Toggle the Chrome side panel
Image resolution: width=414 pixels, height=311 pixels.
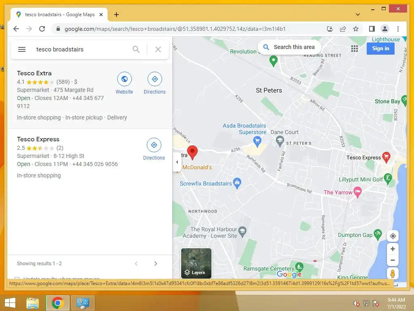[x=372, y=29]
